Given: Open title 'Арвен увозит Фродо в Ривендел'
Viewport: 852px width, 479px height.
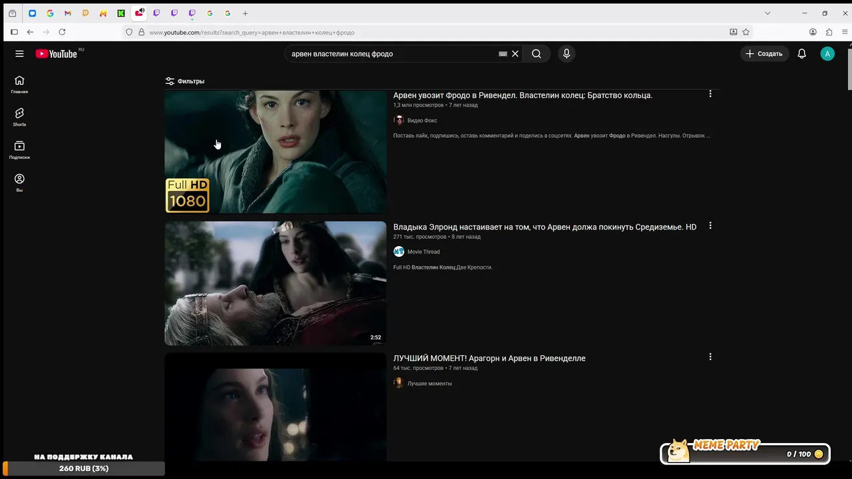Looking at the screenshot, I should [x=523, y=95].
